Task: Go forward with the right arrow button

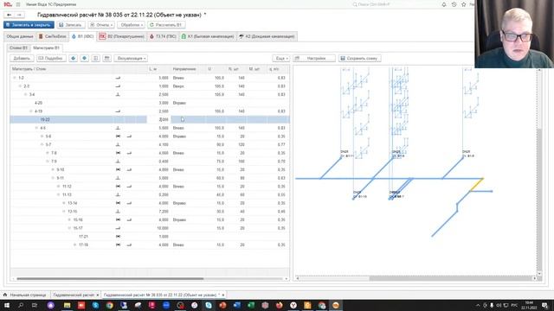Action: click(x=19, y=15)
